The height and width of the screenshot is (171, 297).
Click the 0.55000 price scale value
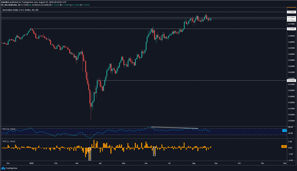tap(292, 121)
